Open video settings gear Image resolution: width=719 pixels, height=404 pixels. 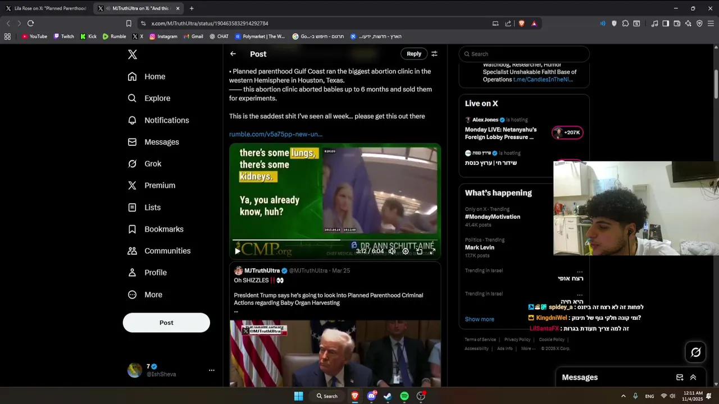(406, 251)
